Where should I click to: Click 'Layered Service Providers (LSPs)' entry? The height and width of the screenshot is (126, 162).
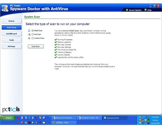70,57
